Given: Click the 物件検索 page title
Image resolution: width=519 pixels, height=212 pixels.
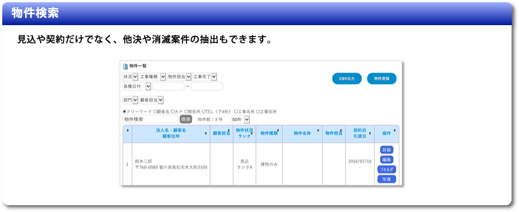Looking at the screenshot, I should [35, 13].
